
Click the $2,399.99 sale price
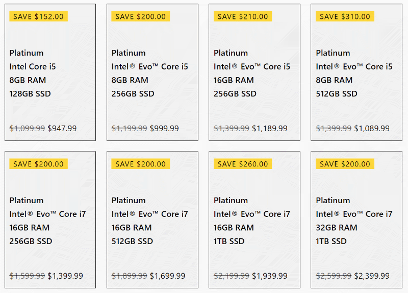pos(372,276)
